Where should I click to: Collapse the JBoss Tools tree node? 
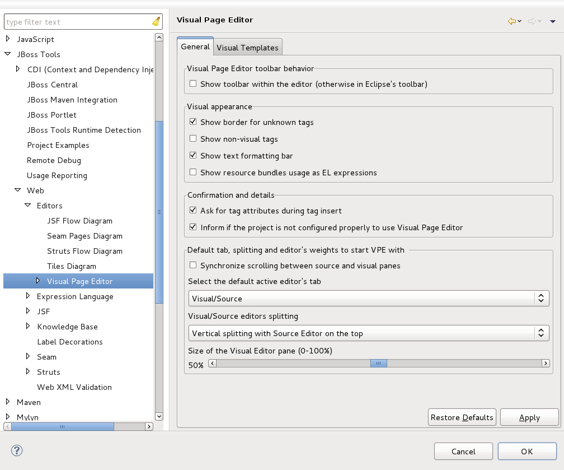coord(8,54)
